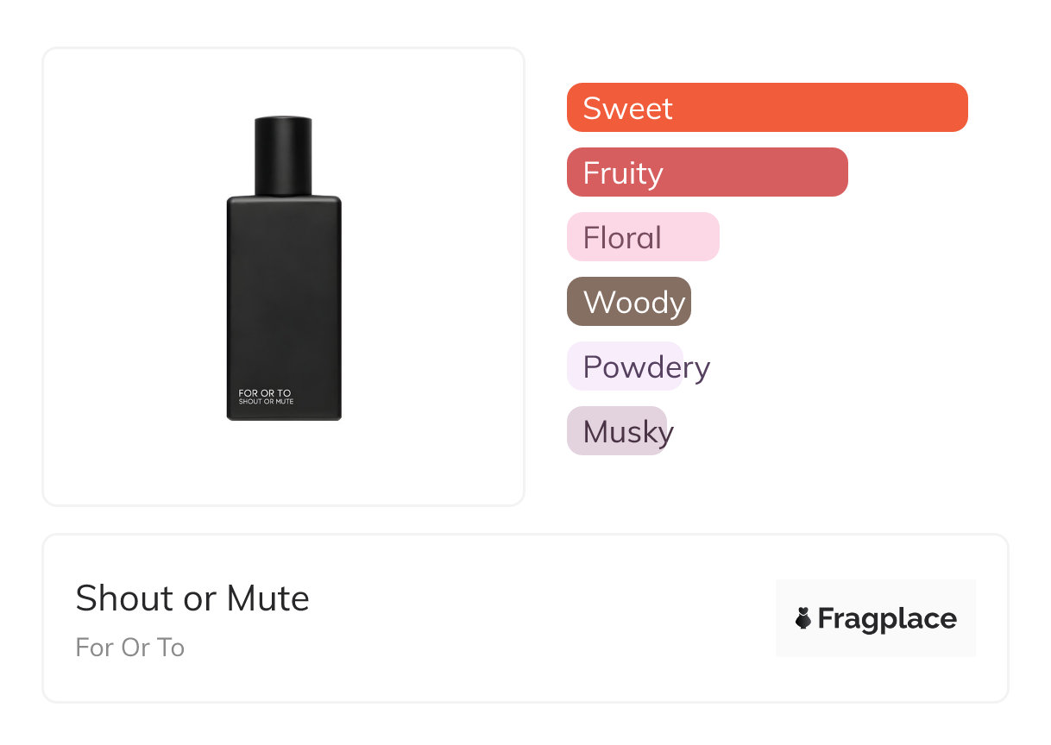The image size is (1051, 745).
Task: Click the word Powdery in the accord list
Action: pyautogui.click(x=646, y=367)
